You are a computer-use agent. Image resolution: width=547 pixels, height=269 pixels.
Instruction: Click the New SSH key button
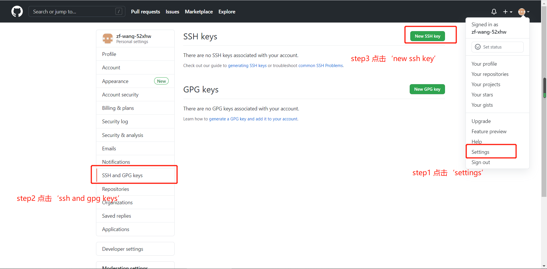point(427,36)
